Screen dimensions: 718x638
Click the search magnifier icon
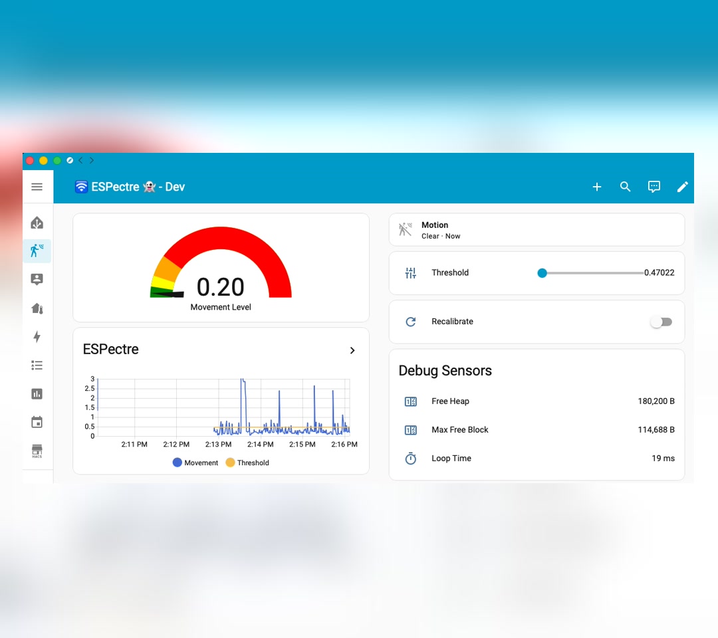(x=625, y=187)
